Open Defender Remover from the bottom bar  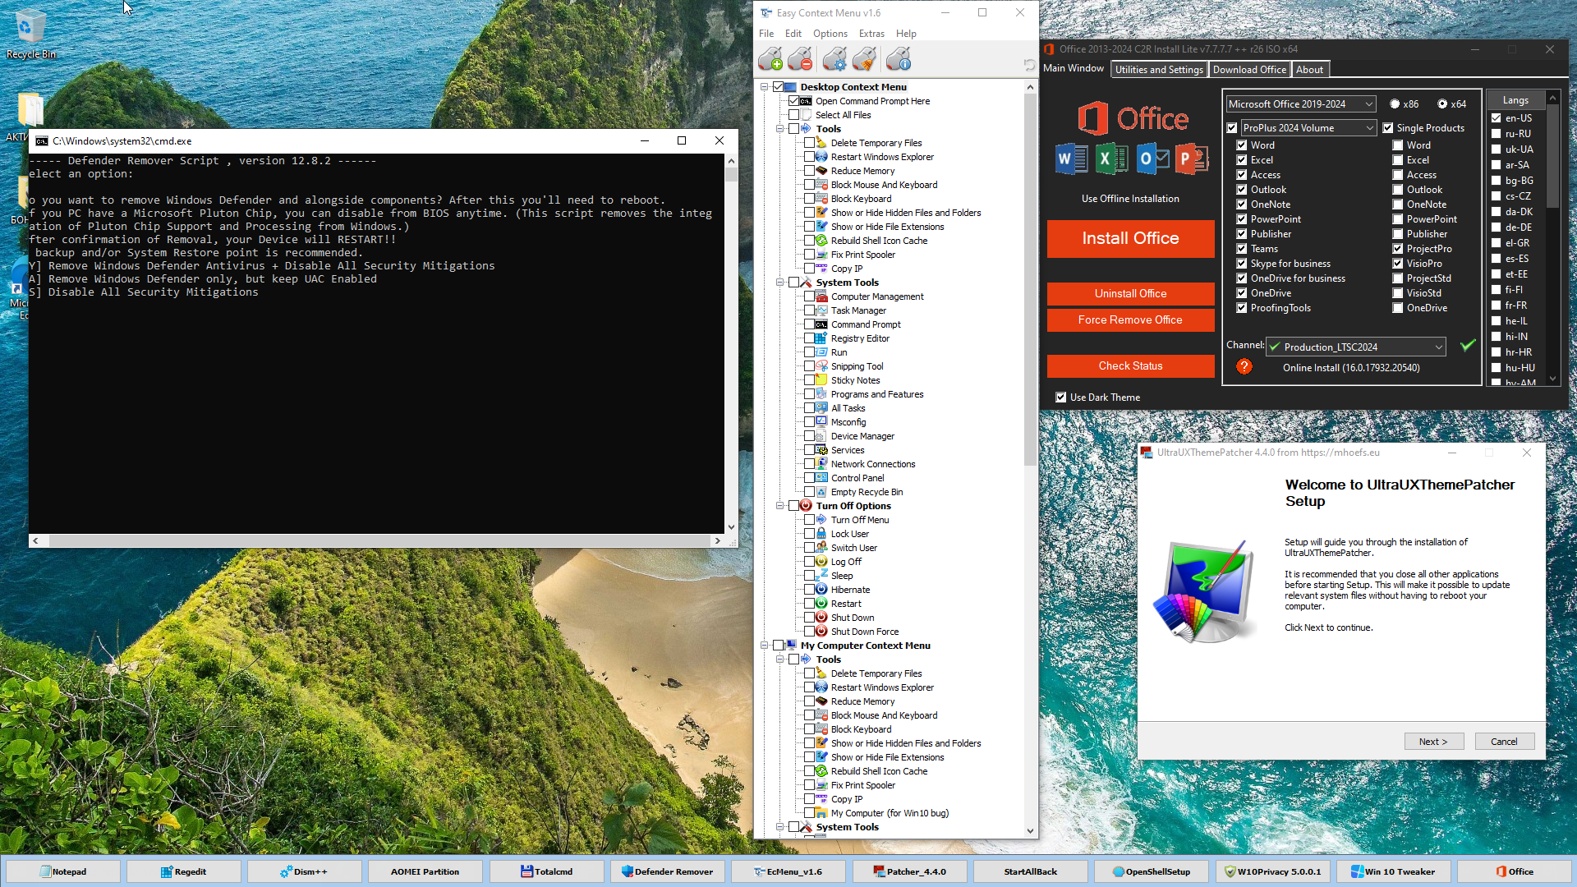pos(667,871)
